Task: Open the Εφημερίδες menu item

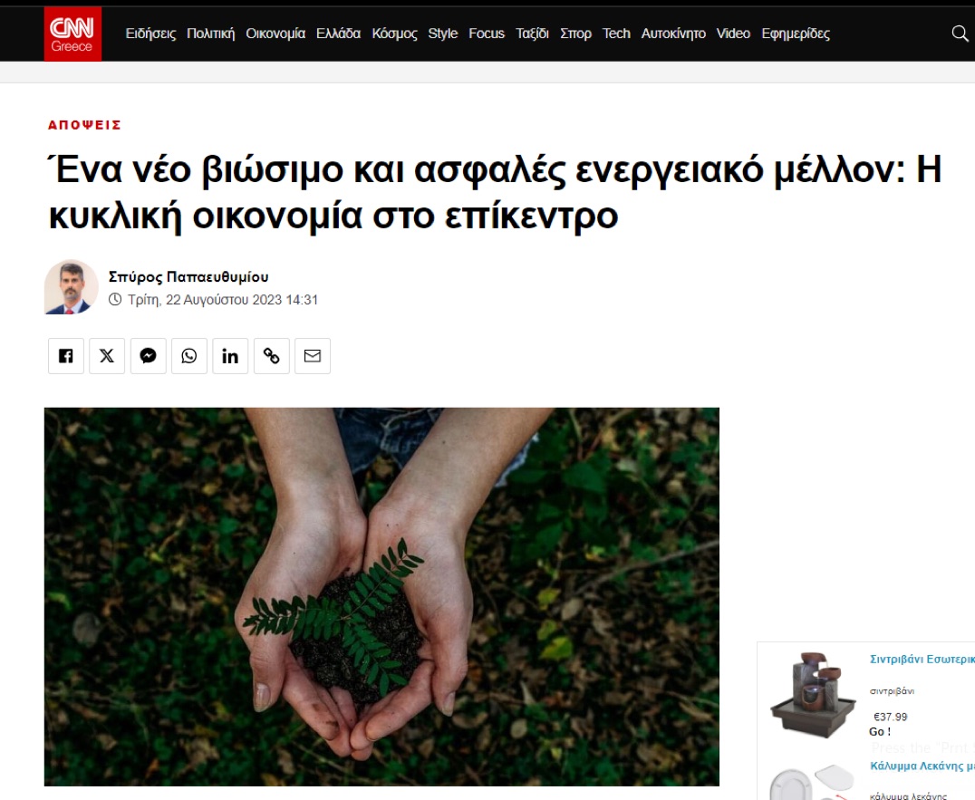Action: pos(796,34)
